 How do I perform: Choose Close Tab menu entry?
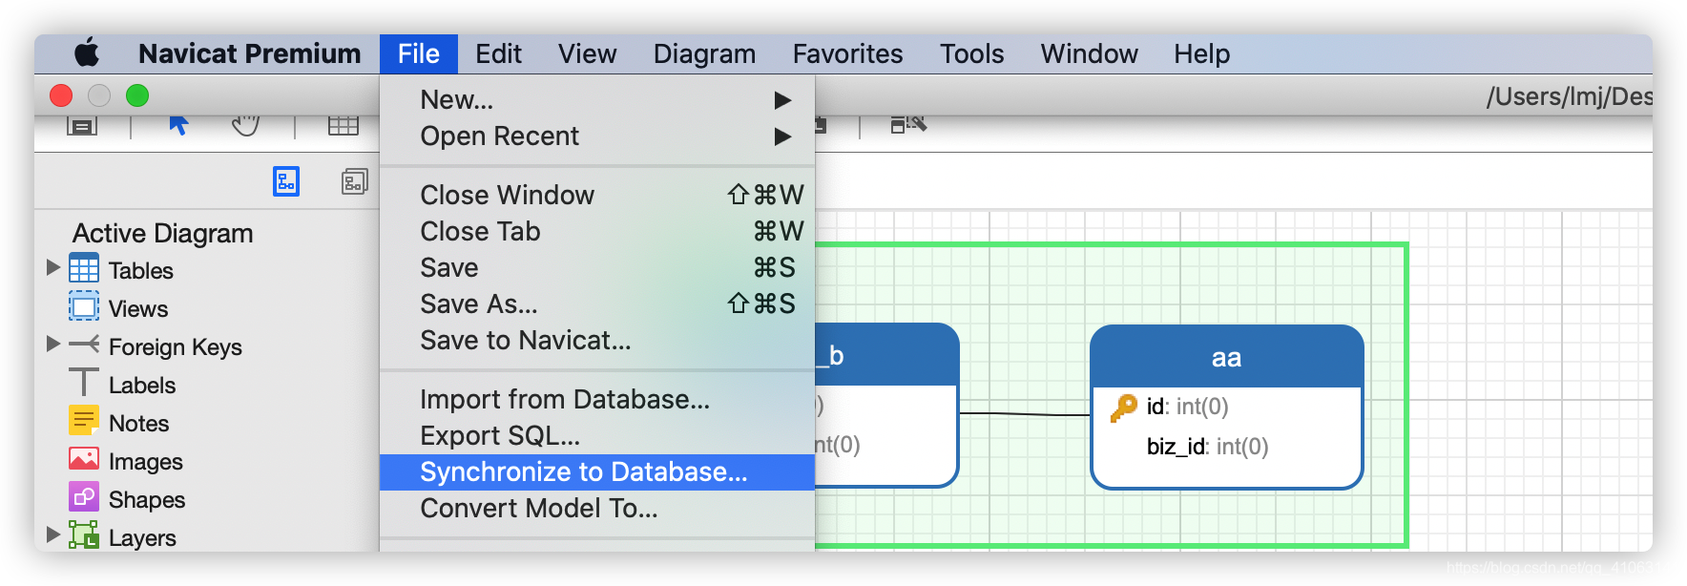597,232
